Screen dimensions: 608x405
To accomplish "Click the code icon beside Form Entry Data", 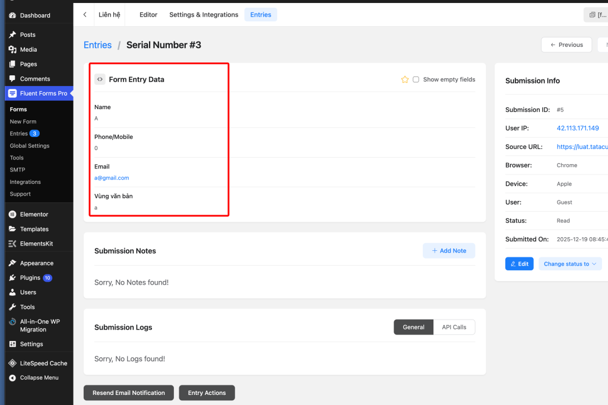I will pyautogui.click(x=100, y=79).
